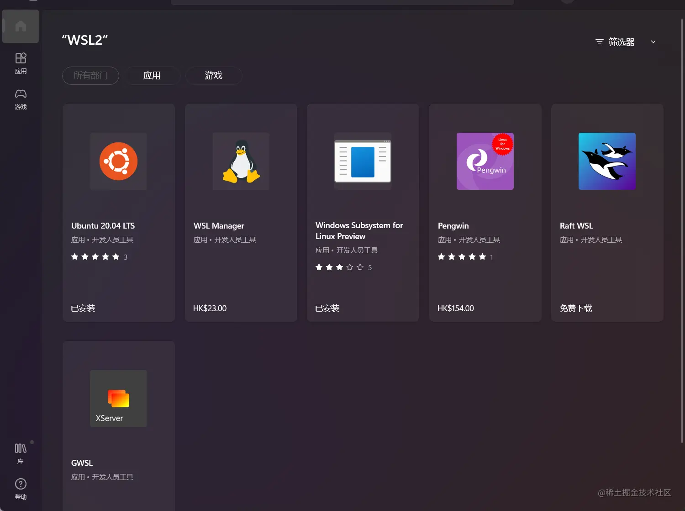Click the "WSL2" search results heading

(x=85, y=40)
